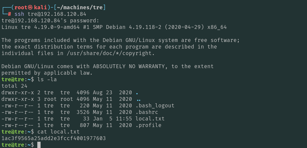Click the red root username in the prompt
Screen dimensions: 307x148
coord(20,7)
